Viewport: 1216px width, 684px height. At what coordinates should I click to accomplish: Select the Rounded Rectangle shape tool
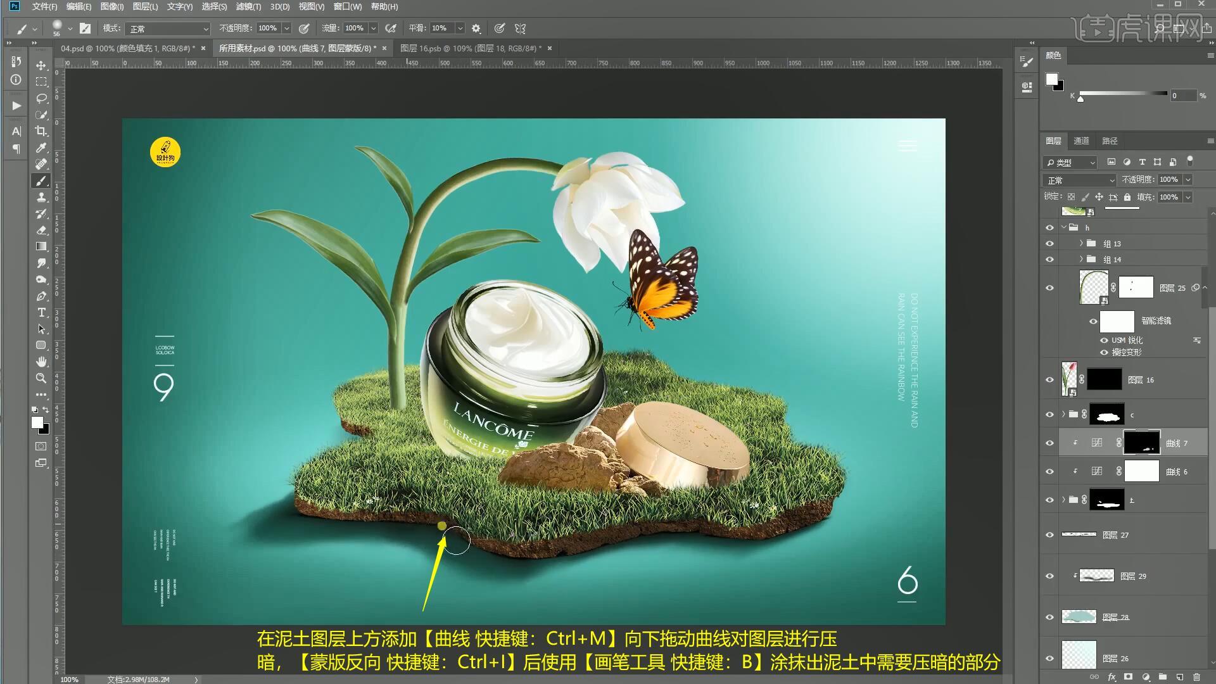(41, 345)
